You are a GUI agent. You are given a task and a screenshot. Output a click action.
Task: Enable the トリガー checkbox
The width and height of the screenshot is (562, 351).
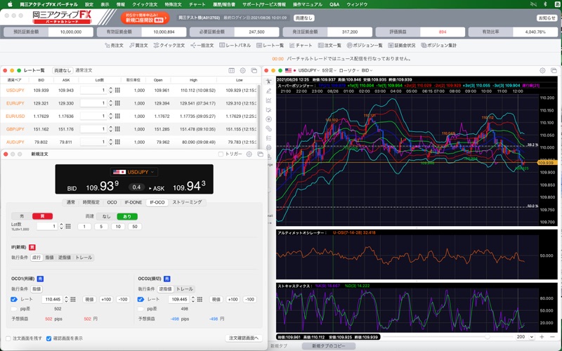tap(221, 154)
